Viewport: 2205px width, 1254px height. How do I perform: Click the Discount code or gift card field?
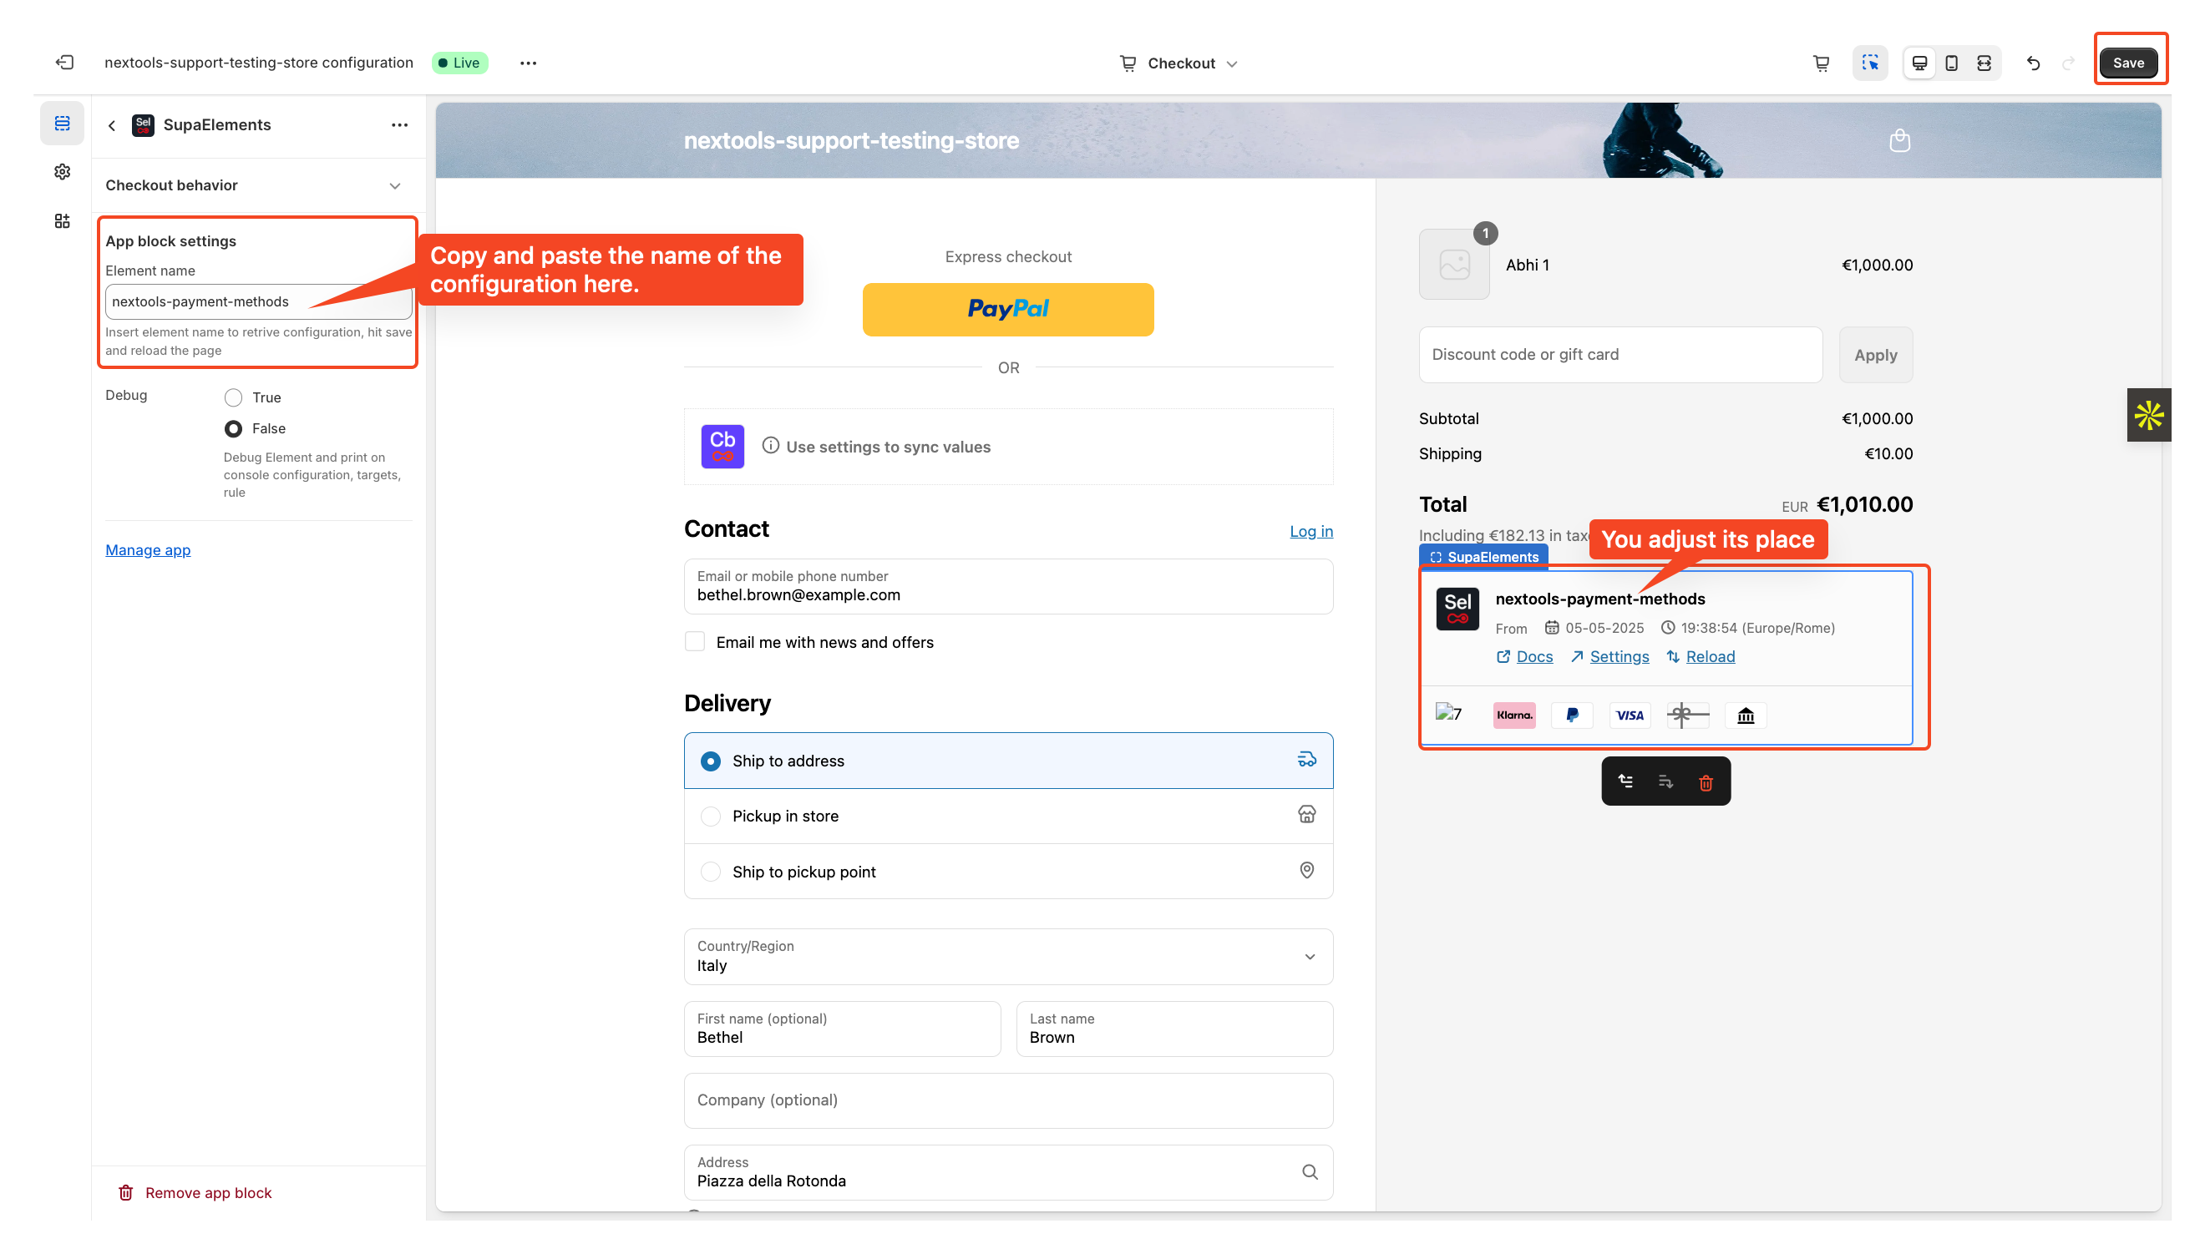(x=1620, y=355)
